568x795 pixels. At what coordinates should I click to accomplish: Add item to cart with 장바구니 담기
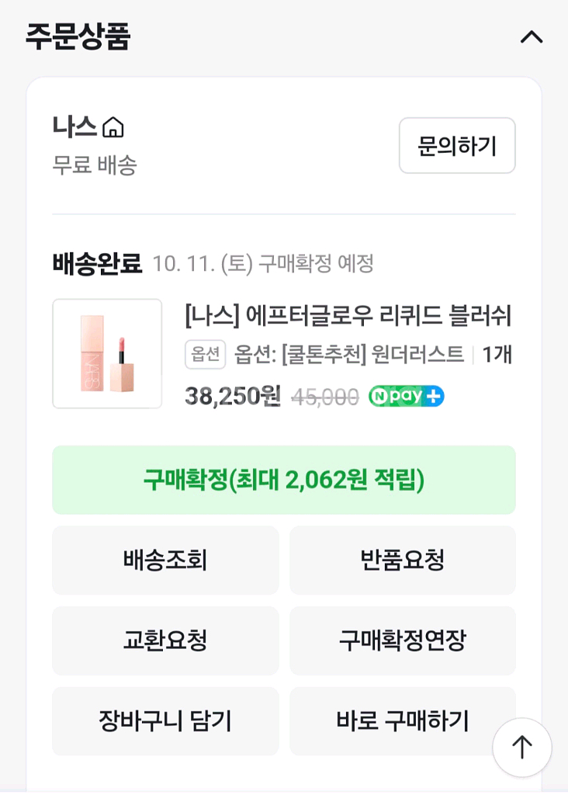(x=165, y=721)
